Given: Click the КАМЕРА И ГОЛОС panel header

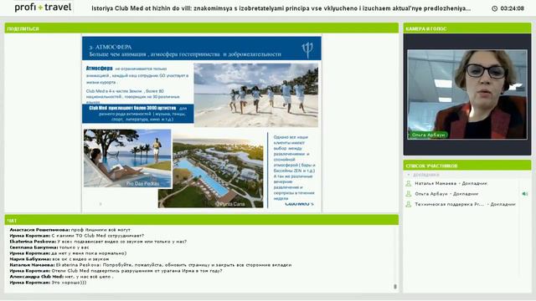Looking at the screenshot, I should point(467,28).
